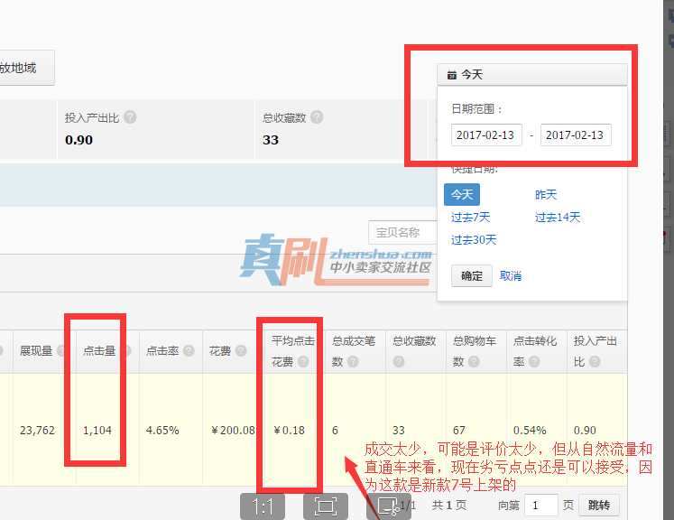This screenshot has width=674, height=520.
Task: Click the 1:1 actual size viewer button
Action: tap(263, 506)
